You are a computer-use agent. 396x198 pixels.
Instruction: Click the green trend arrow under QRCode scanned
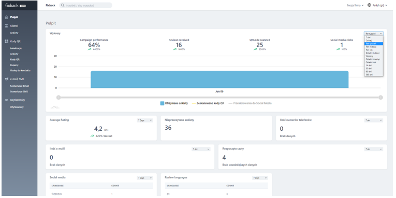click(x=256, y=49)
